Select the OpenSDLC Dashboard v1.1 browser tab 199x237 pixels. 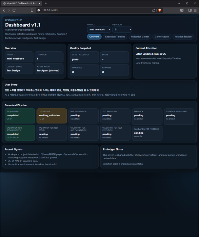coord(22,3)
